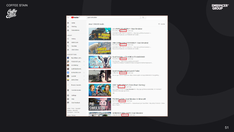Image resolution: width=234 pixels, height=132 pixels.
Task: Open Goat Simulator Official Launch Trailer title
Action: [126, 71]
